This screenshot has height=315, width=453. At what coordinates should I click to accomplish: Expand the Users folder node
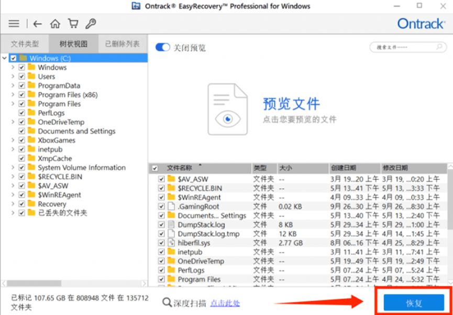[13, 77]
